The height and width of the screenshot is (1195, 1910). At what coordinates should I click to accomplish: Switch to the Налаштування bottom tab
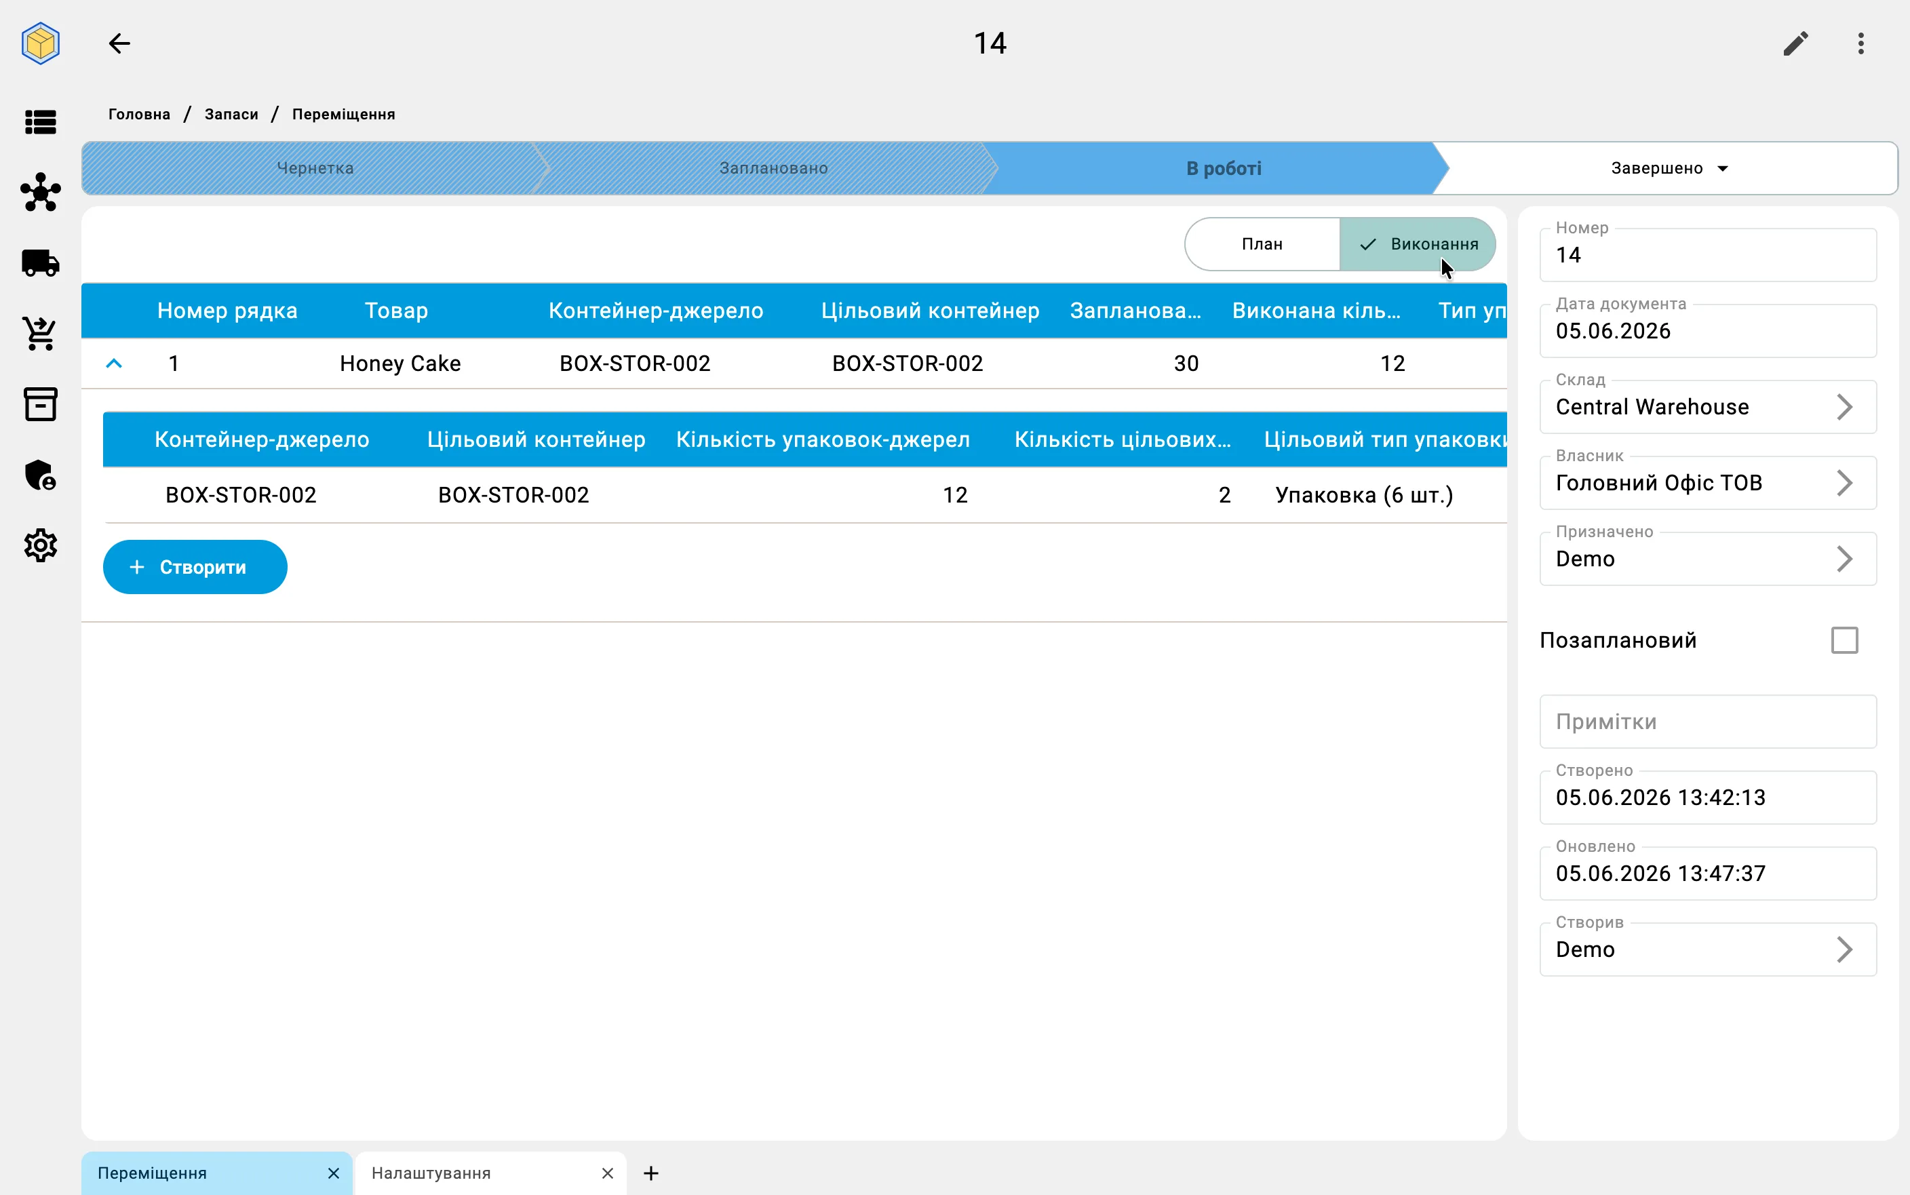click(490, 1174)
